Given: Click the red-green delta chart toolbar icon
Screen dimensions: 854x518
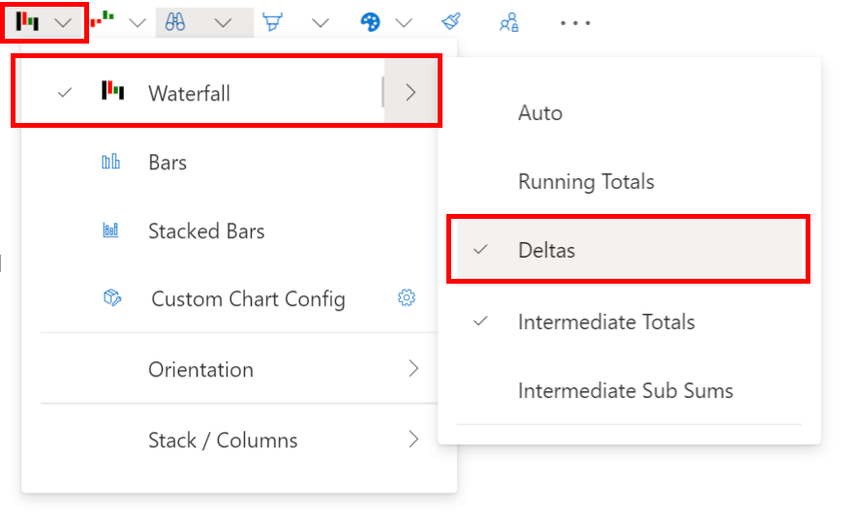Looking at the screenshot, I should click(x=102, y=20).
